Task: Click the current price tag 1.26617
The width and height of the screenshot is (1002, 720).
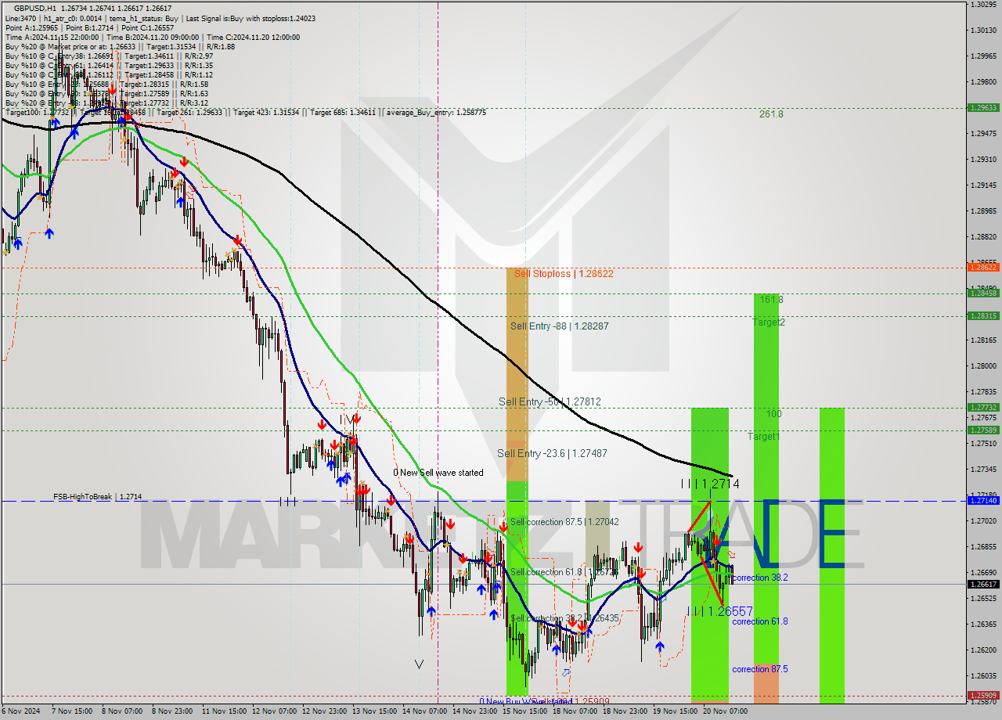Action: [x=982, y=585]
